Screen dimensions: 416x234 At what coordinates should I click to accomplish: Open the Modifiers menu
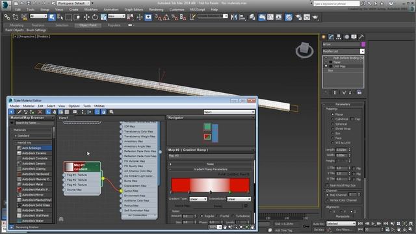point(91,10)
